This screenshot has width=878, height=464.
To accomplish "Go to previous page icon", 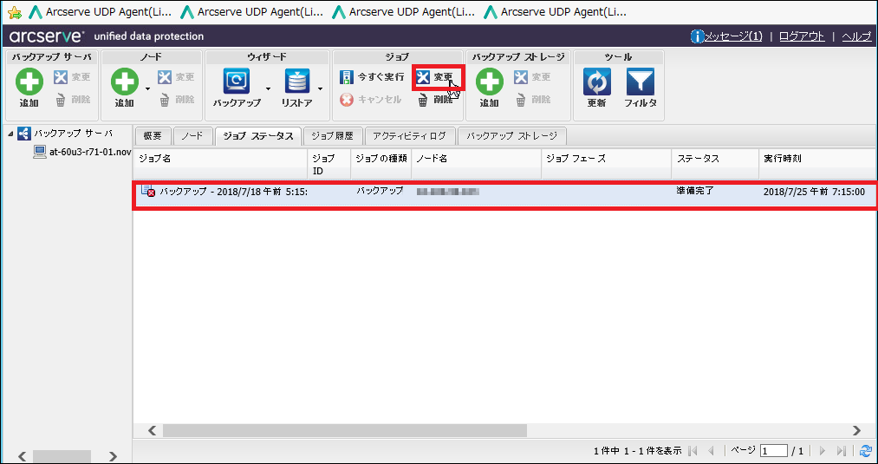I will (x=711, y=450).
